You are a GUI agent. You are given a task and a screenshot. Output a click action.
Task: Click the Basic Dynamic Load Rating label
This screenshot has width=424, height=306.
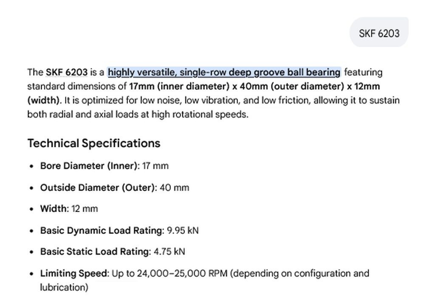coord(101,230)
